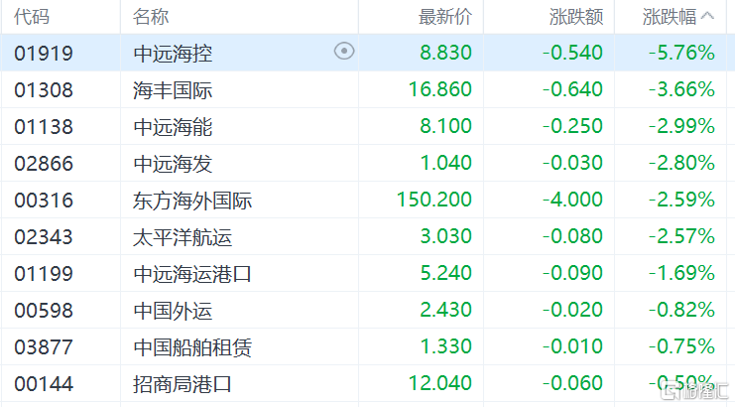Image resolution: width=735 pixels, height=407 pixels.
Task: Select stock code 00144
Action: click(x=44, y=384)
